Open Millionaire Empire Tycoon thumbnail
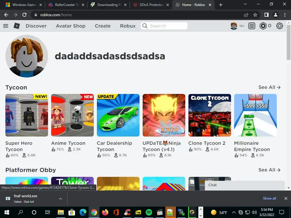This screenshot has width=291, height=218. [255, 115]
